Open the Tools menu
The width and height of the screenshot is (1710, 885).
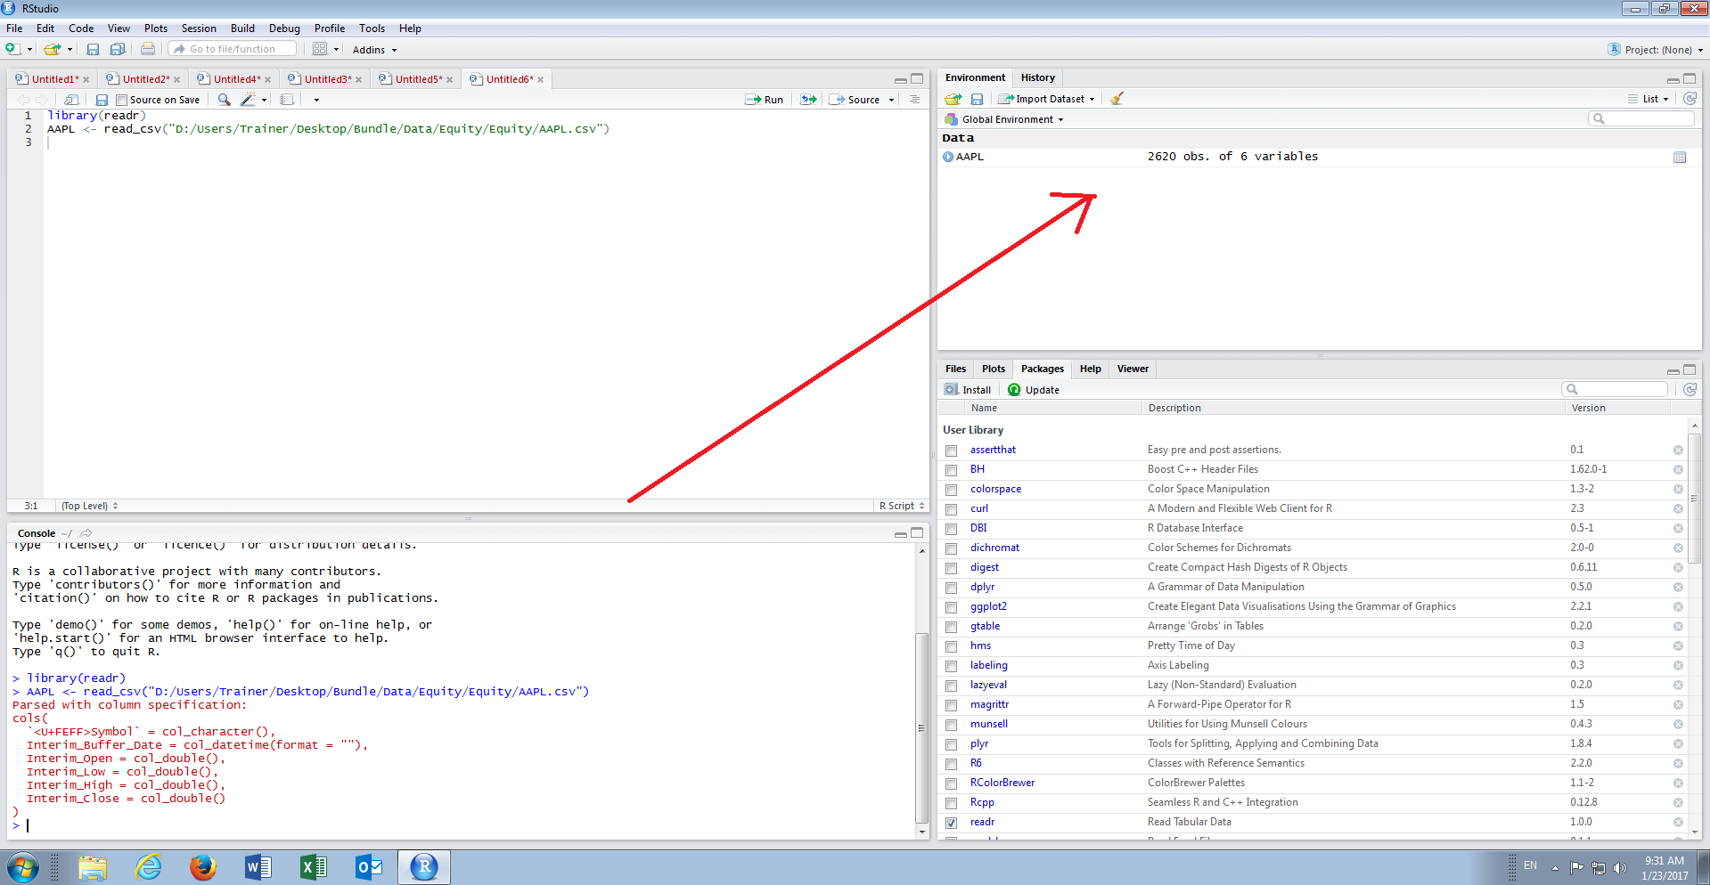coord(372,28)
